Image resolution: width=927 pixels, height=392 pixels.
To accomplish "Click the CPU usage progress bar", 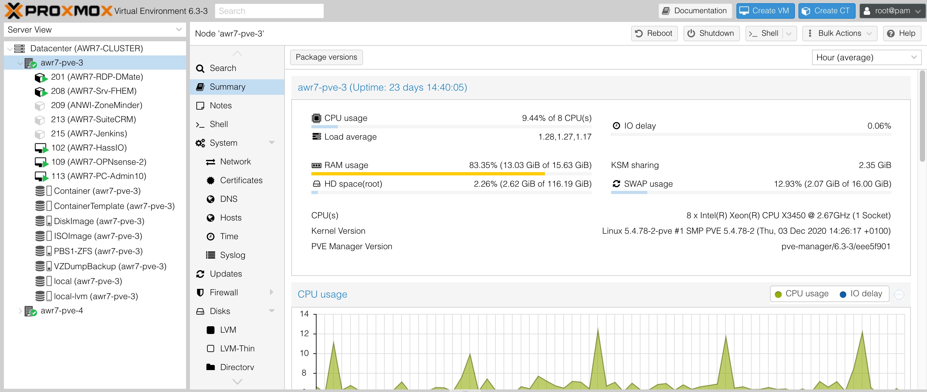I will pos(451,127).
